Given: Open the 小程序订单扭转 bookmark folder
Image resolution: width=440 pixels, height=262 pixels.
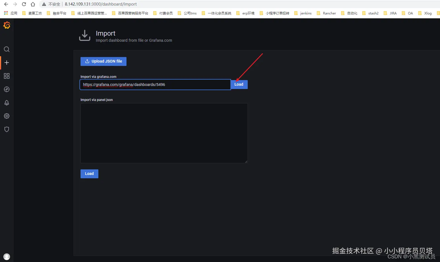Looking at the screenshot, I should click(x=274, y=13).
